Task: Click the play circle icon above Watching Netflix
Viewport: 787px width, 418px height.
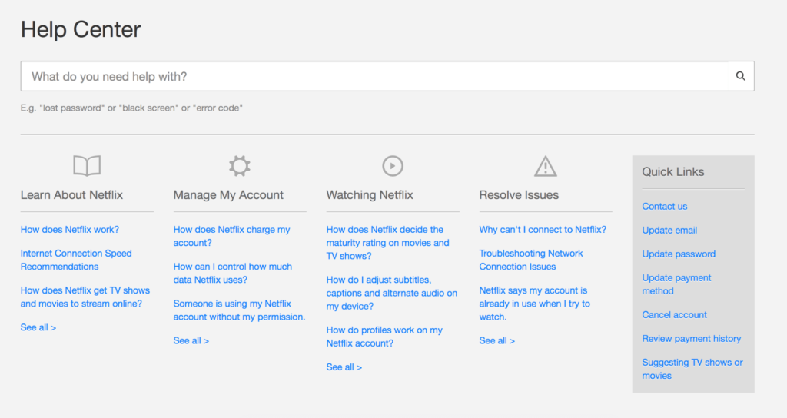Action: tap(393, 166)
